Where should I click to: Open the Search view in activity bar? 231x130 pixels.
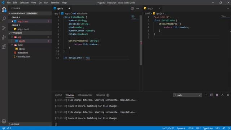coord(4,19)
